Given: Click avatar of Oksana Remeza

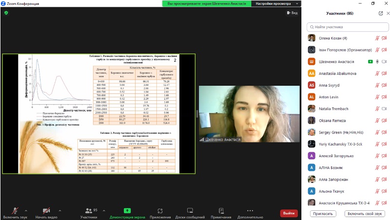Looking at the screenshot, I should pyautogui.click(x=312, y=120).
